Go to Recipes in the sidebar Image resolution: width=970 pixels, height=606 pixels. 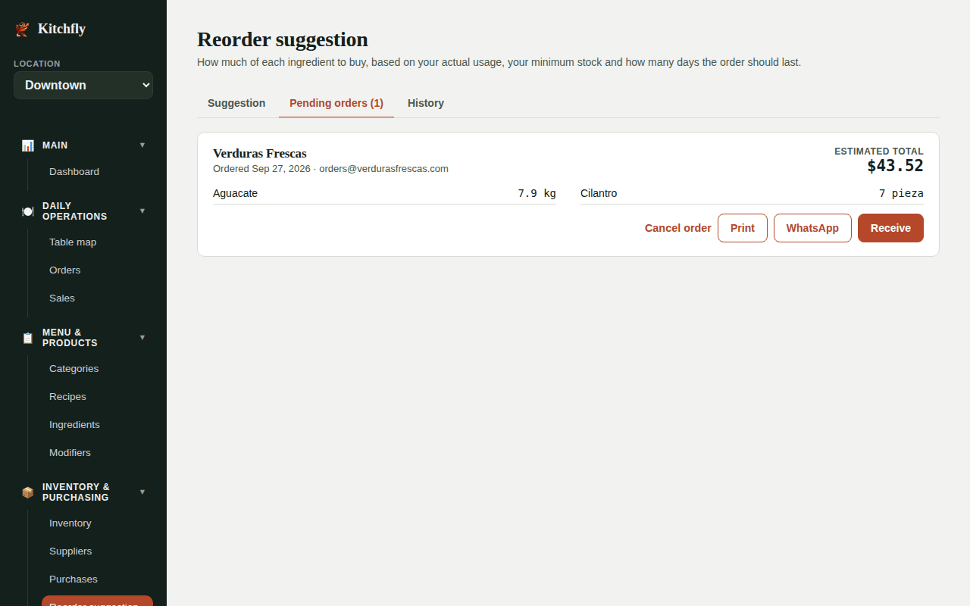pyautogui.click(x=97, y=397)
